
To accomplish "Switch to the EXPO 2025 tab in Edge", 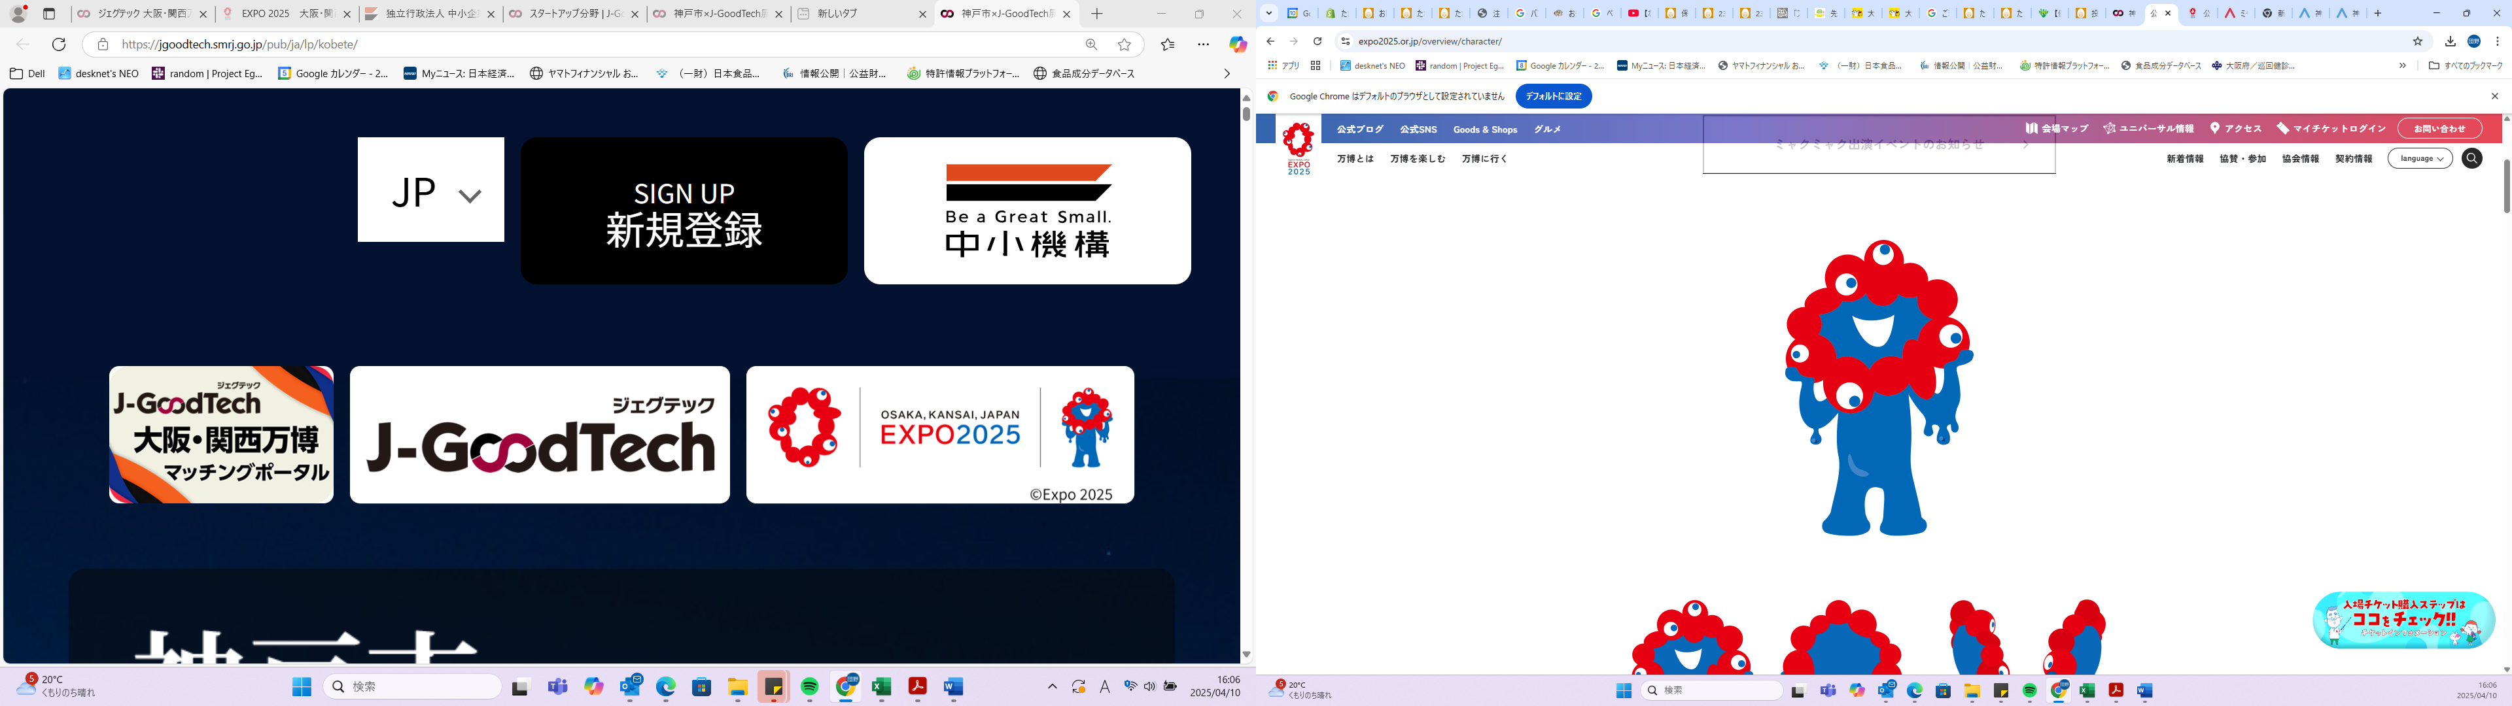I will point(287,14).
